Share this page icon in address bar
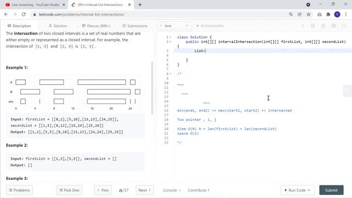Viewport: 352px width, 198px height. (299, 14)
